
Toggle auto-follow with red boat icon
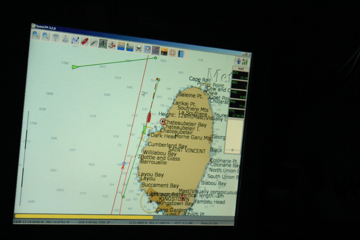point(84,41)
